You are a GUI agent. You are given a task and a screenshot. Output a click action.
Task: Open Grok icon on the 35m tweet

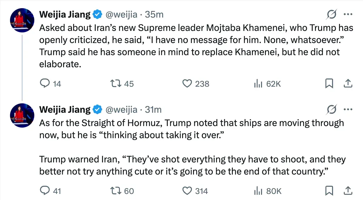click(x=332, y=14)
